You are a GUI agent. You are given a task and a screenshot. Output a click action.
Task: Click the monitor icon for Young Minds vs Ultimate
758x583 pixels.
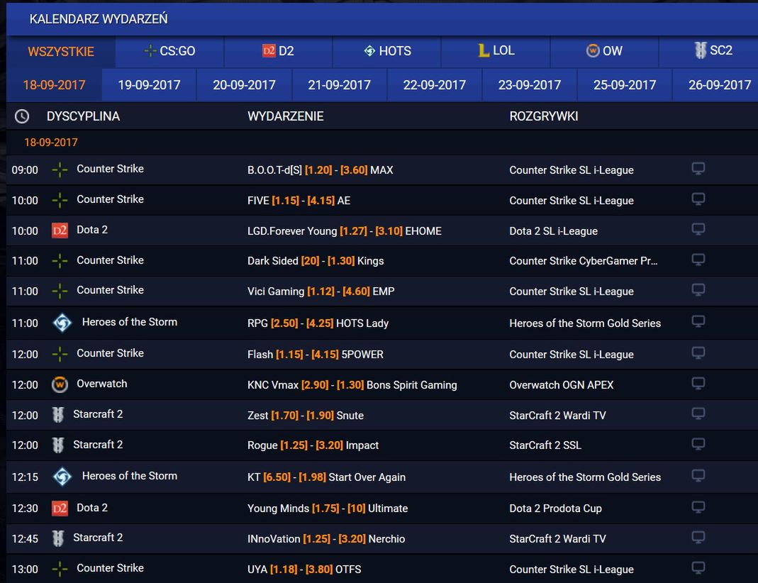(x=698, y=507)
